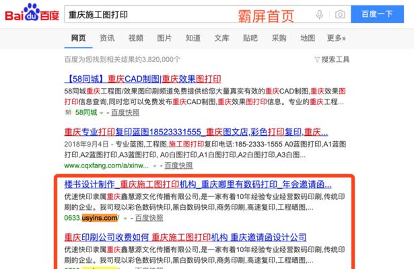Expand dropdown arrow next to cqxfang URL
414x269 pixels.
click(155, 166)
